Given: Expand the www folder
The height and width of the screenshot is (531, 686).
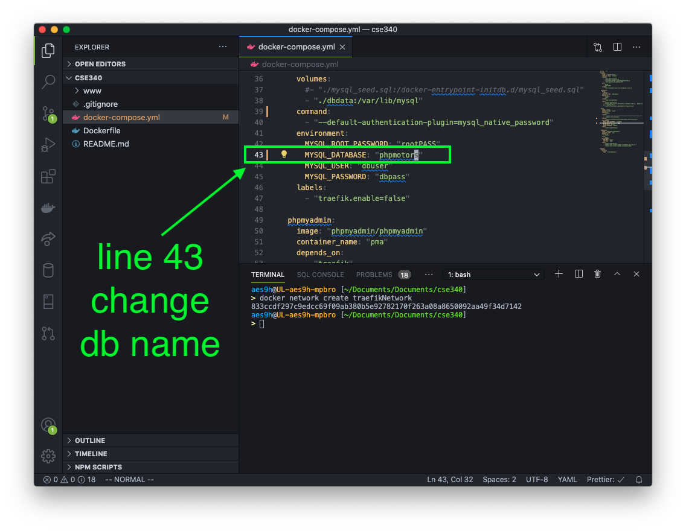Looking at the screenshot, I should (x=151, y=91).
